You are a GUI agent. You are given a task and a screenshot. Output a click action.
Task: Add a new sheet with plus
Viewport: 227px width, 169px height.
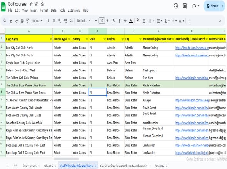8,166
